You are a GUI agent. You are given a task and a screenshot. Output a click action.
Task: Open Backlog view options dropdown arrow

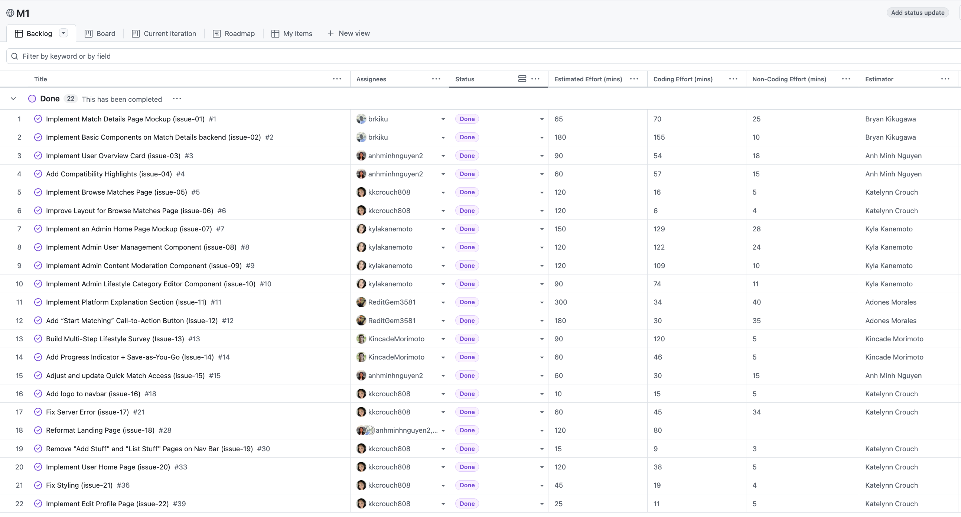63,33
